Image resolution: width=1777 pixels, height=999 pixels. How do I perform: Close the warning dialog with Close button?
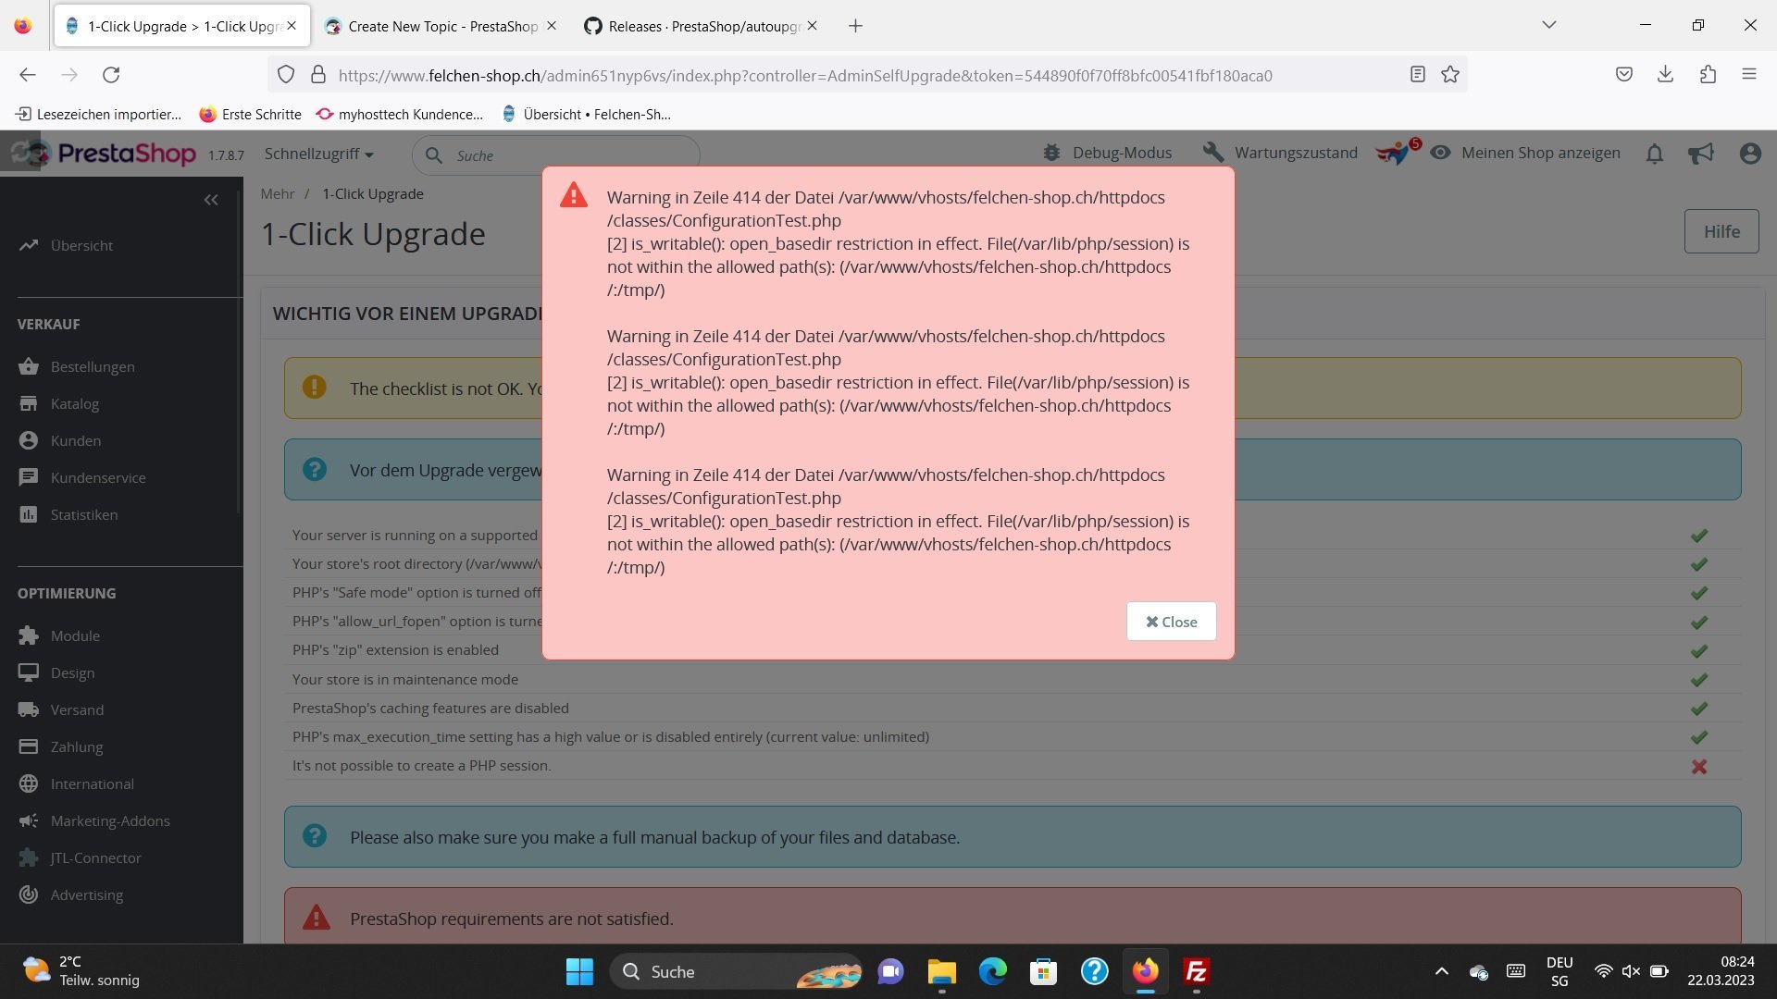(1171, 622)
